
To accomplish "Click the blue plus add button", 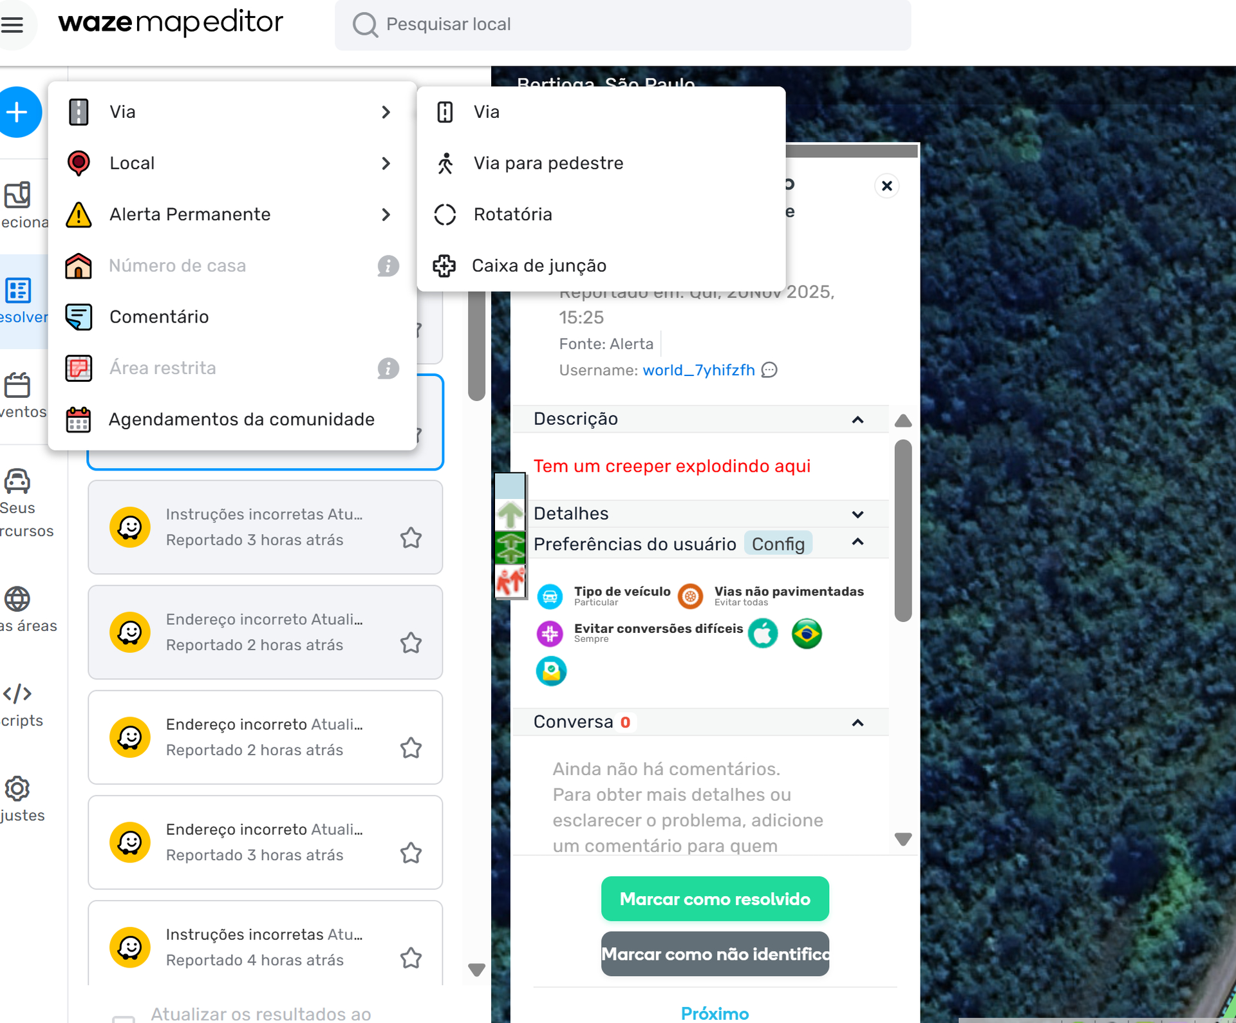I will (17, 112).
